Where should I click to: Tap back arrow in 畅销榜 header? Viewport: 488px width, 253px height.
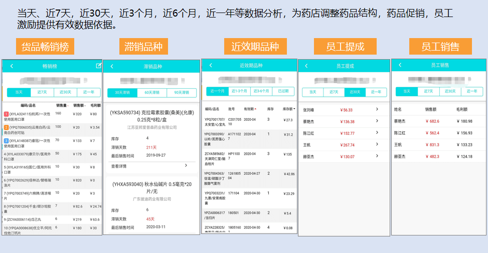coord(11,66)
